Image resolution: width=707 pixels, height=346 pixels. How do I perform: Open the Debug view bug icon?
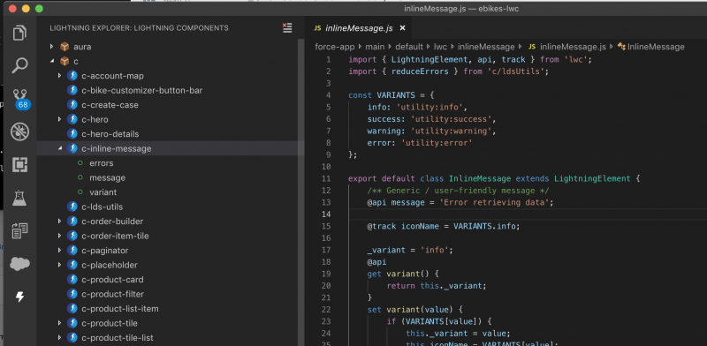click(x=19, y=132)
